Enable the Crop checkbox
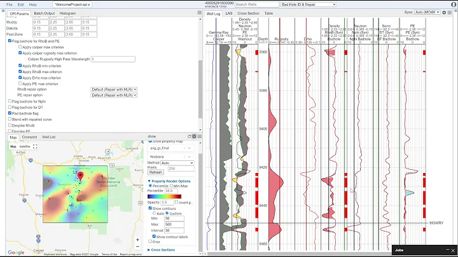Viewport: 458px width, 257px height. click(150, 242)
